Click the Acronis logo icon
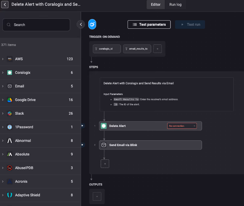This screenshot has width=244, height=206. point(10,181)
